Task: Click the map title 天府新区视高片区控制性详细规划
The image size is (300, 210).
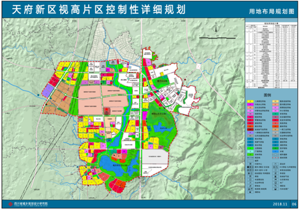Action: point(99,9)
